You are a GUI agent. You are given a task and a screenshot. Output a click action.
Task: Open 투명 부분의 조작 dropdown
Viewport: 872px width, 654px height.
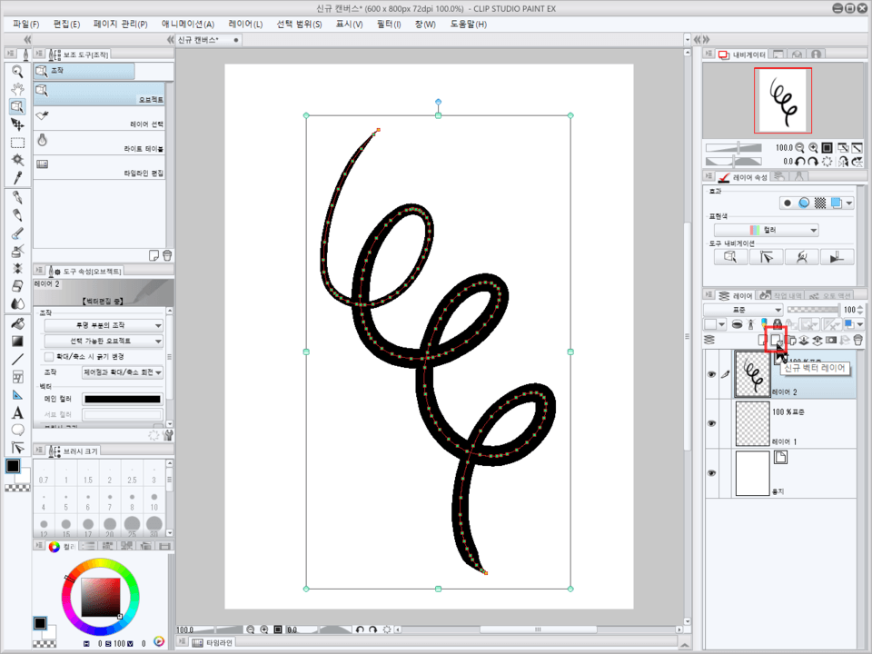coord(104,325)
